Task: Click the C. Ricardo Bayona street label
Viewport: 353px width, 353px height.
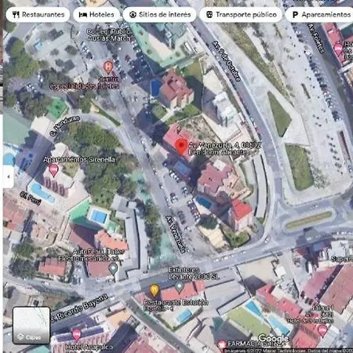Action: [x=79, y=308]
